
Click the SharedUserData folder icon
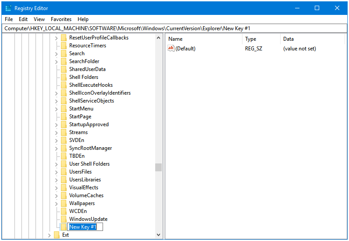64,69
